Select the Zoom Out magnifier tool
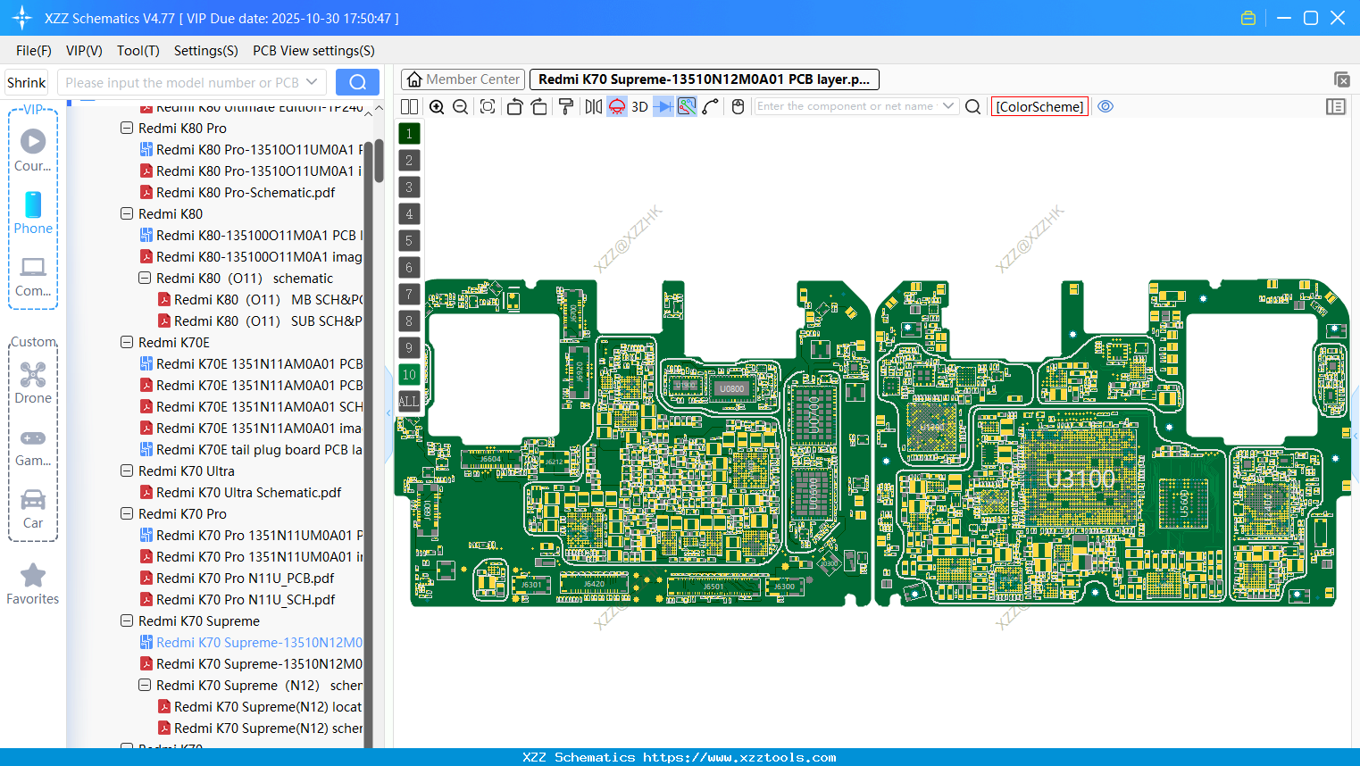This screenshot has height=766, width=1360. click(460, 106)
